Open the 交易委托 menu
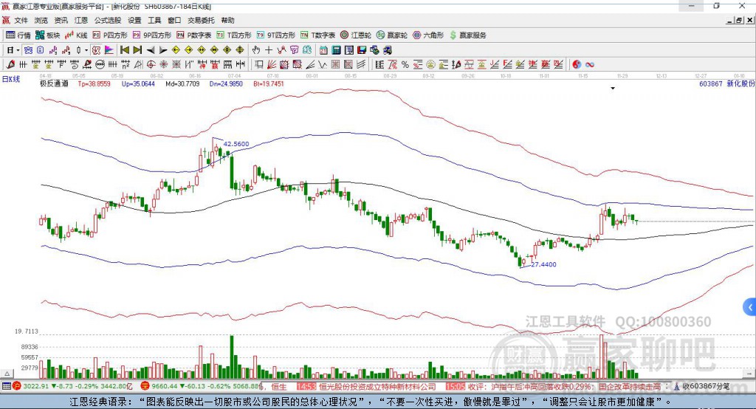Screen dimensions: 756x409 pos(201,20)
